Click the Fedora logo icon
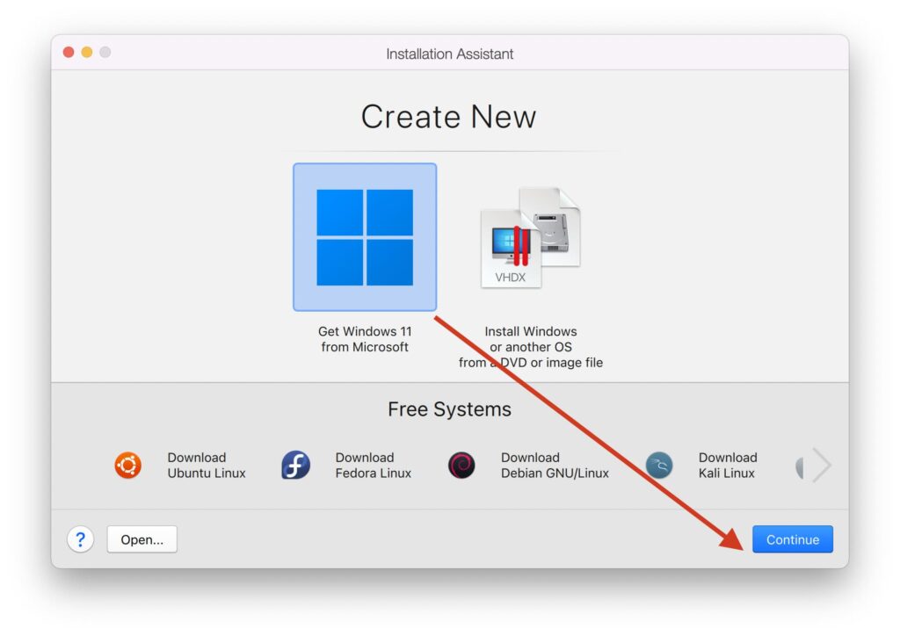This screenshot has width=900, height=636. 295,465
